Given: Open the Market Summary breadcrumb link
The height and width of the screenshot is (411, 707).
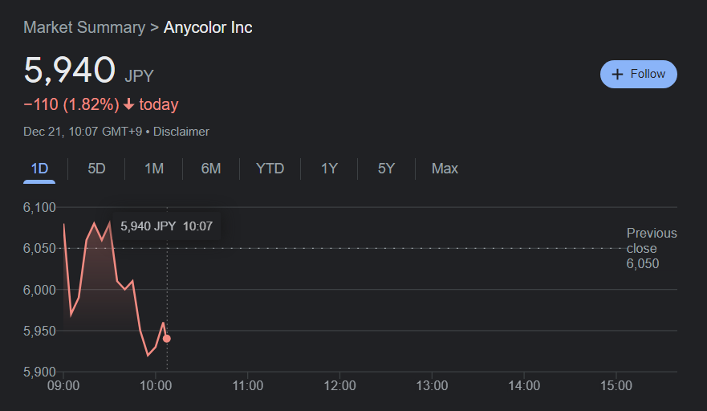Looking at the screenshot, I should coord(84,27).
